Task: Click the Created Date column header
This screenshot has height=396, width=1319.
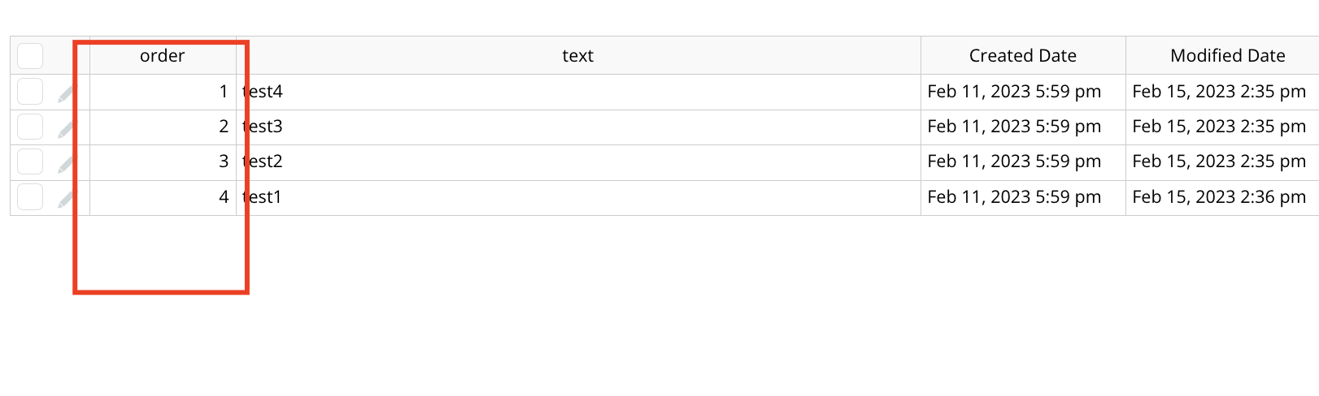Action: tap(1023, 56)
